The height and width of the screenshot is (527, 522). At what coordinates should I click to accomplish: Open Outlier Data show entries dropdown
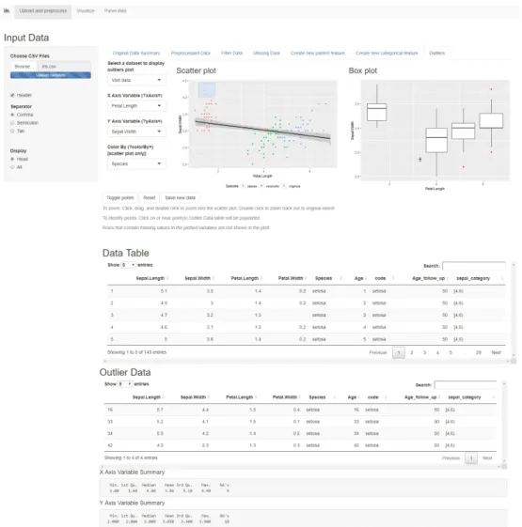(125, 384)
